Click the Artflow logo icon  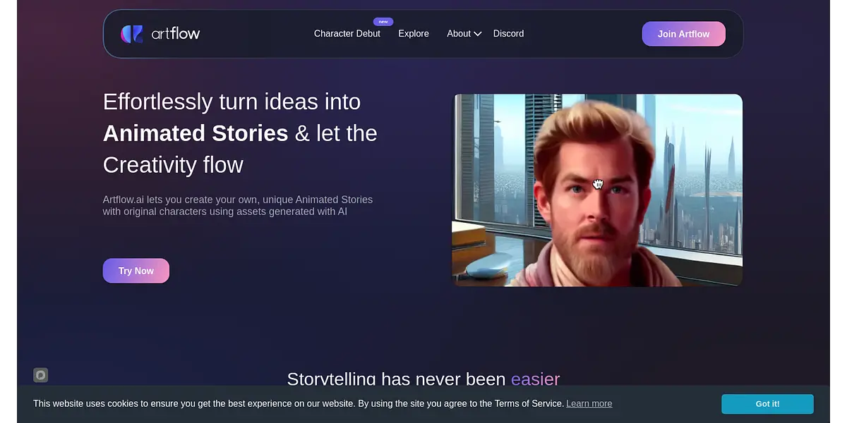coord(132,34)
